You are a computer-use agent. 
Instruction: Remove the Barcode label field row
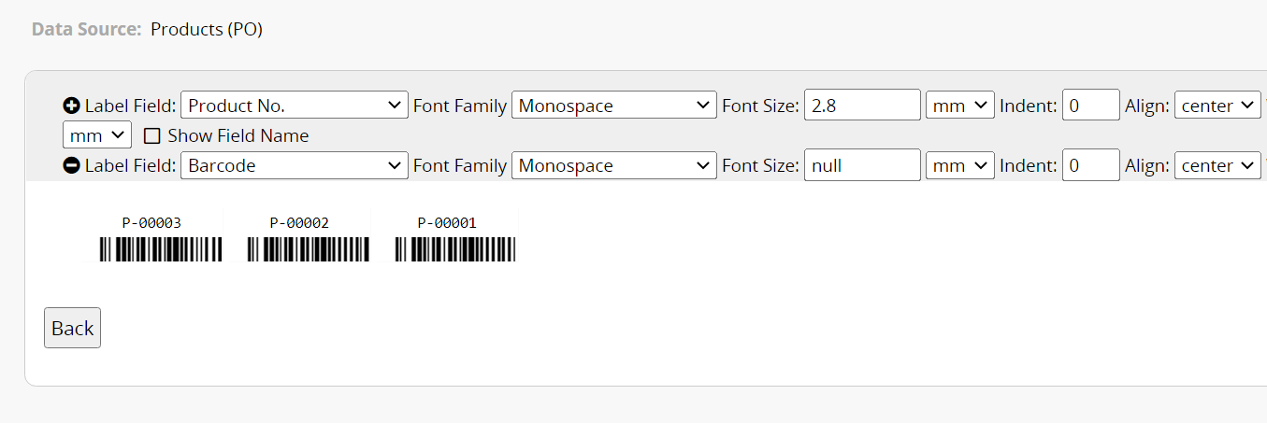point(71,165)
